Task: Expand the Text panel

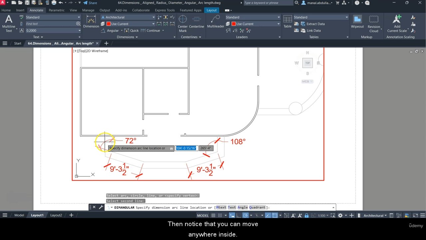Action: click(x=38, y=37)
